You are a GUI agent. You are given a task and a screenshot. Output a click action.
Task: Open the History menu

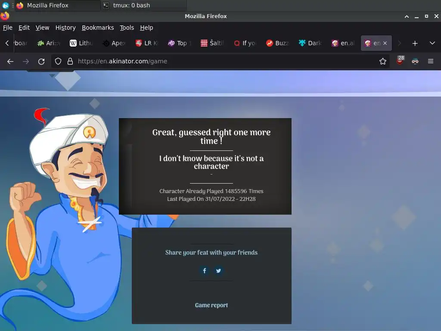pyautogui.click(x=65, y=28)
